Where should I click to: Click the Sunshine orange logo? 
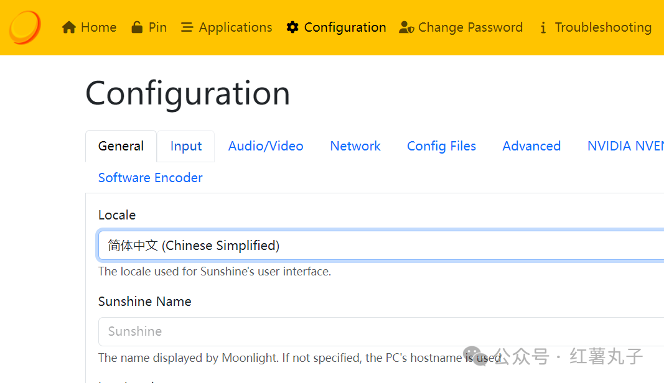(25, 27)
